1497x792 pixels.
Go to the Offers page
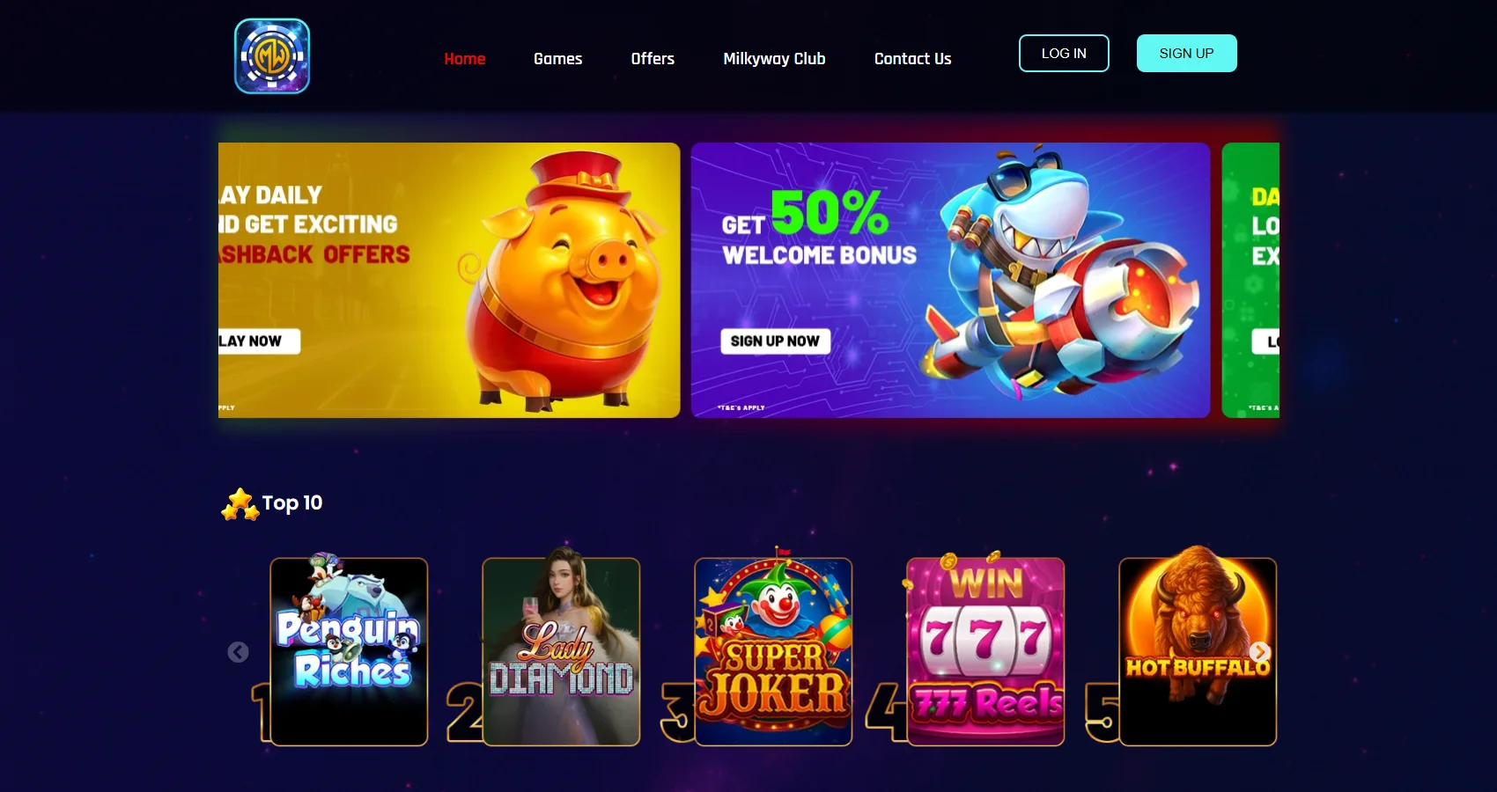(653, 59)
